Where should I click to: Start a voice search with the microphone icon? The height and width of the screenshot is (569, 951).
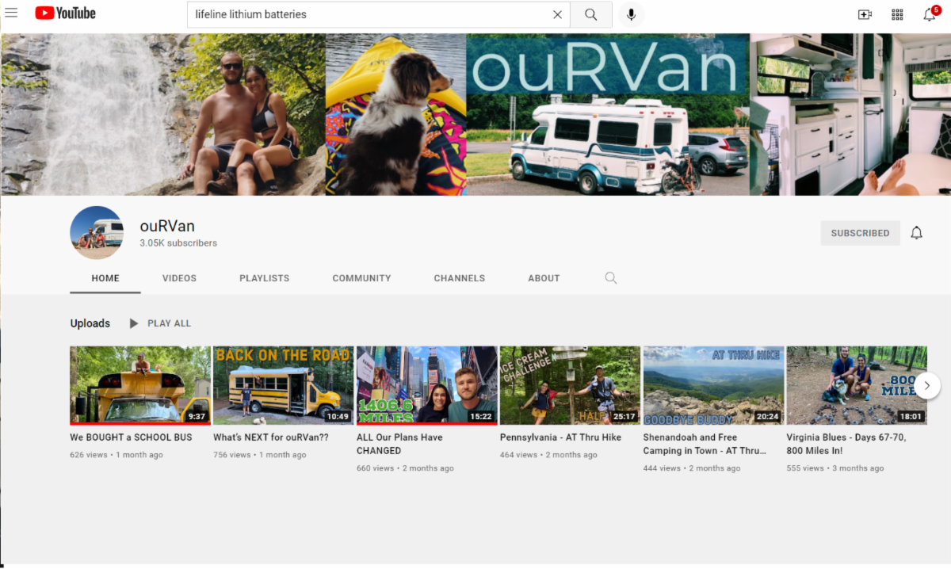(x=631, y=14)
